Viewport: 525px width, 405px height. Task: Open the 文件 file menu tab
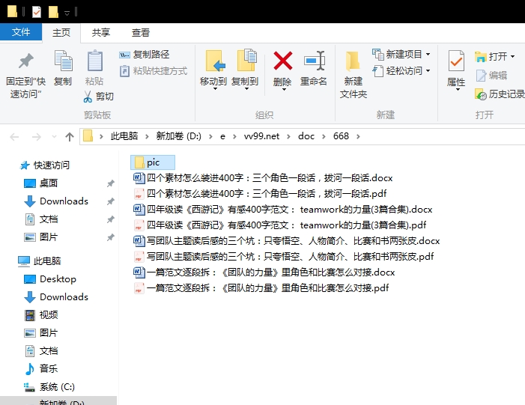[x=21, y=32]
